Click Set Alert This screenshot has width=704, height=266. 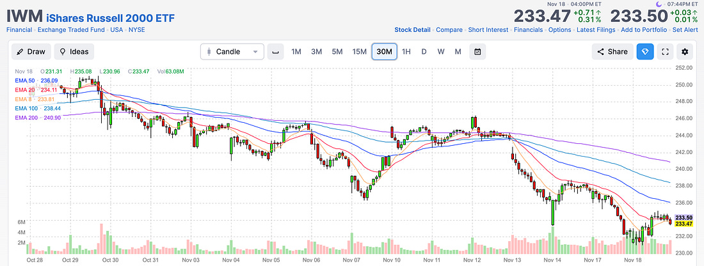pos(686,30)
